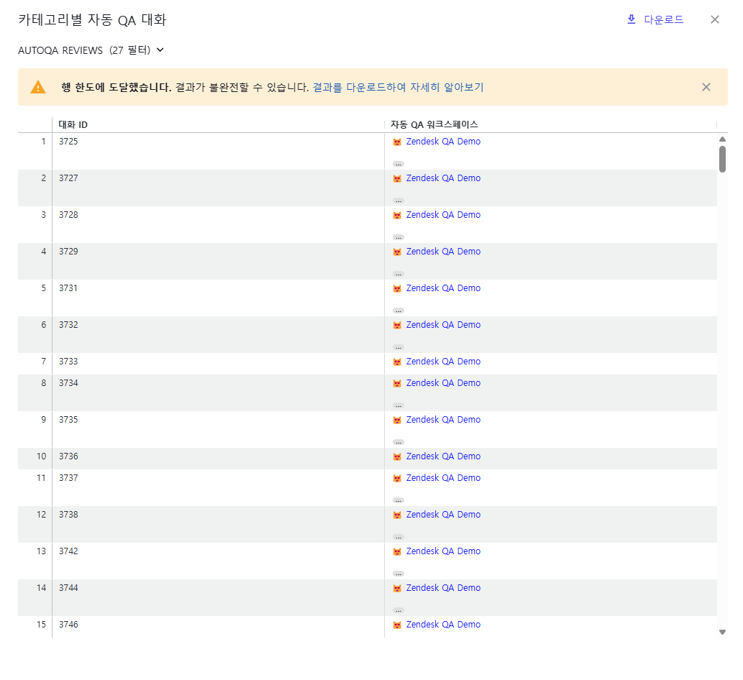Screen dimensions: 743x680
Task: Click workspace cat icon in row 3725
Action: click(397, 142)
